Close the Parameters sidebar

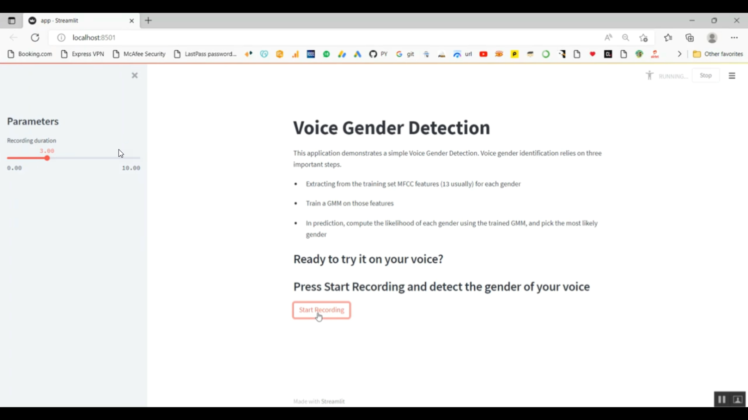coord(135,76)
